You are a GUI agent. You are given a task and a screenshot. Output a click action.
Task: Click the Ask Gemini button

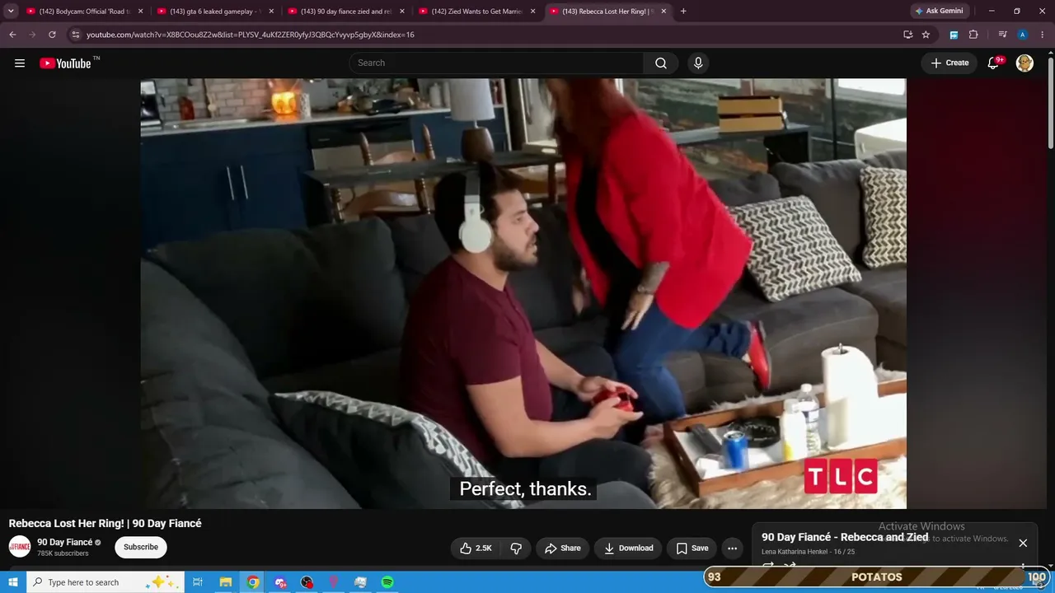point(939,12)
